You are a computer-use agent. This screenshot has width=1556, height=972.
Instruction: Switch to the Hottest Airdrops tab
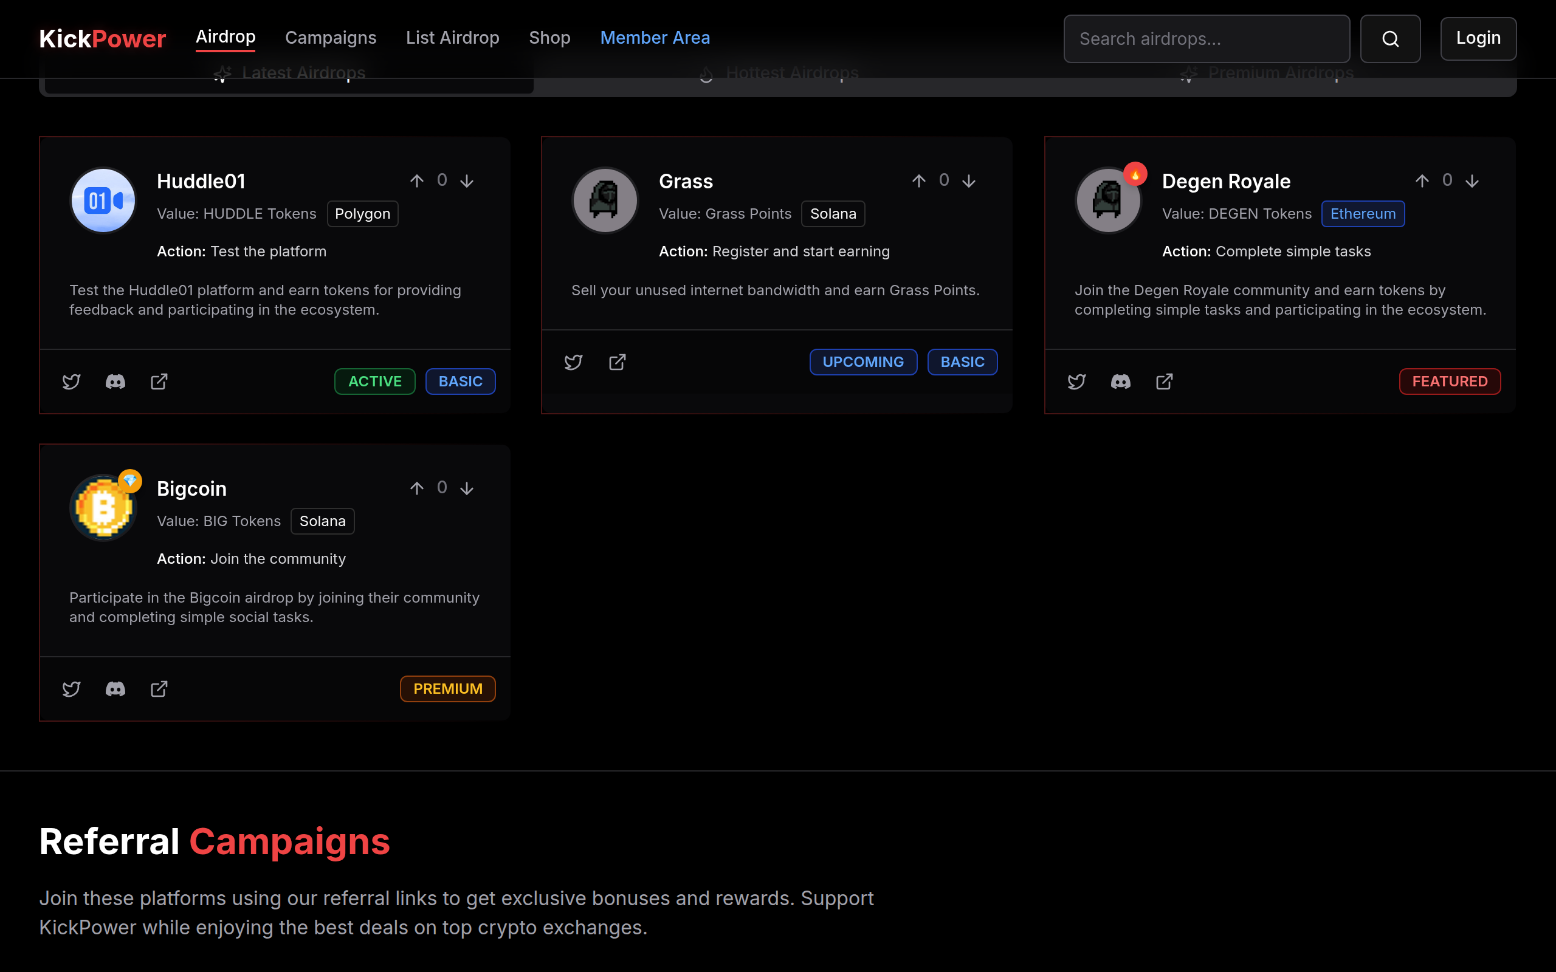[x=777, y=73]
